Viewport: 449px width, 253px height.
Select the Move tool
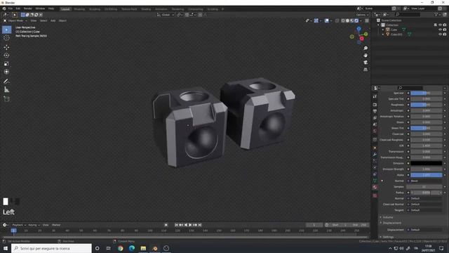coord(6,47)
